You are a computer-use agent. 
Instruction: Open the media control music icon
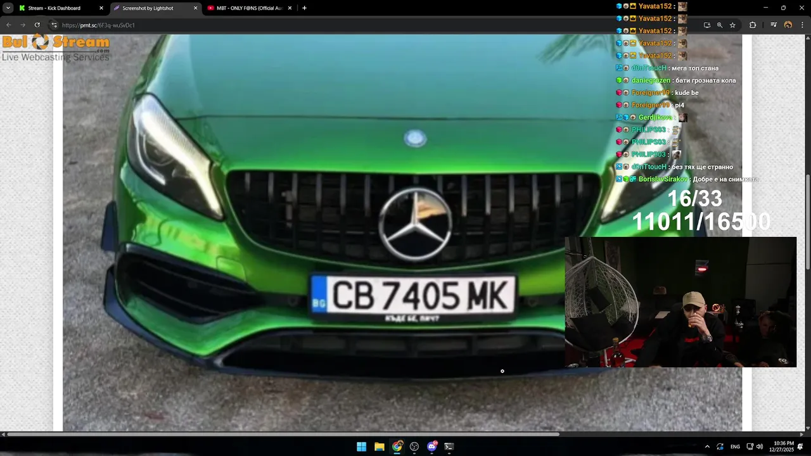pyautogui.click(x=774, y=25)
